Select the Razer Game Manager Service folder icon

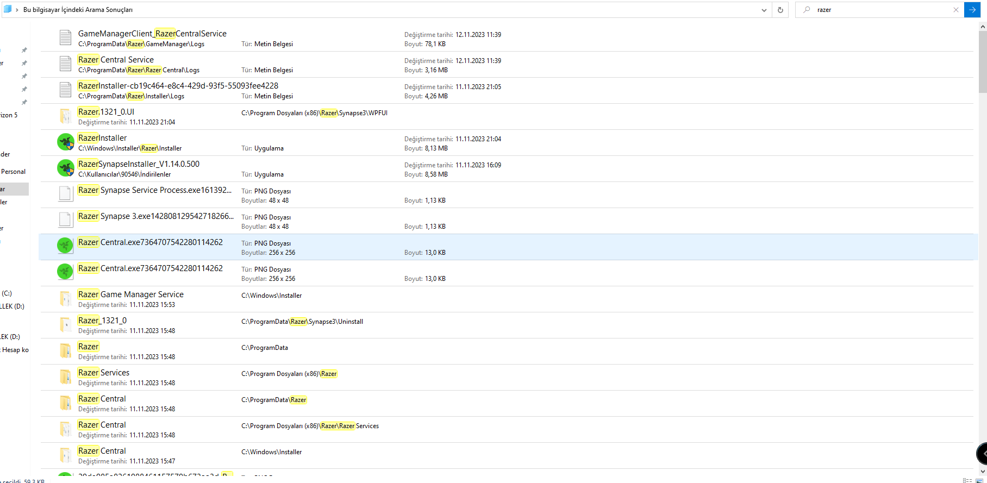pyautogui.click(x=65, y=298)
